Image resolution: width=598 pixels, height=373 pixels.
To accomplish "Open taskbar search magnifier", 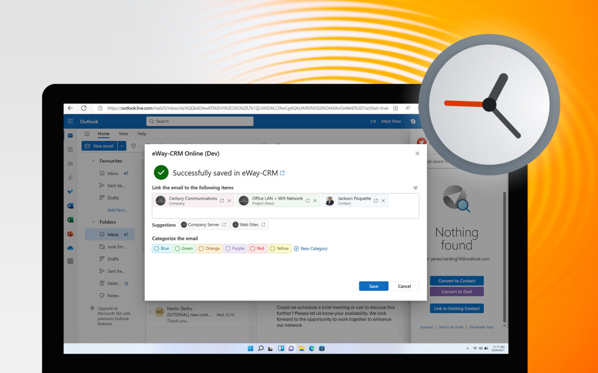I will click(x=261, y=348).
